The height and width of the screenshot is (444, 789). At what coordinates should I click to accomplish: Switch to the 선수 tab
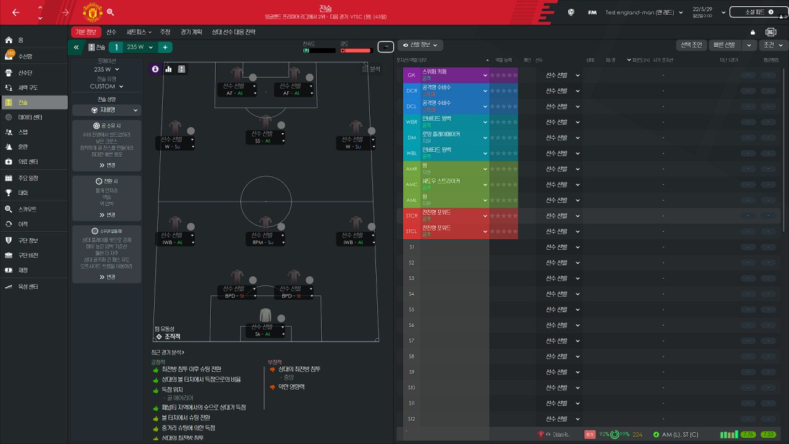click(x=111, y=31)
